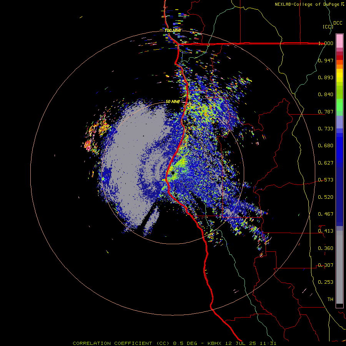
Task: Pick the bright green segment of color bar
Action: click(x=339, y=105)
